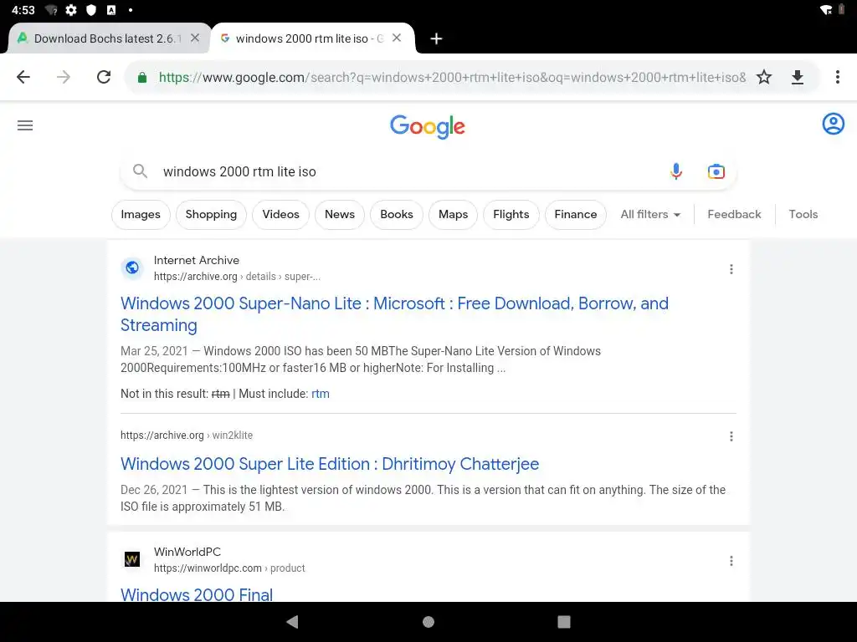Close the windows 2000 rtm lite iso tab
Image resolution: width=857 pixels, height=642 pixels.
coord(397,38)
